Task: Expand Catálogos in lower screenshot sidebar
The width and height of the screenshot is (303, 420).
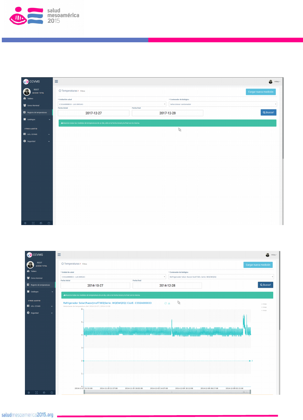Action: 40,292
